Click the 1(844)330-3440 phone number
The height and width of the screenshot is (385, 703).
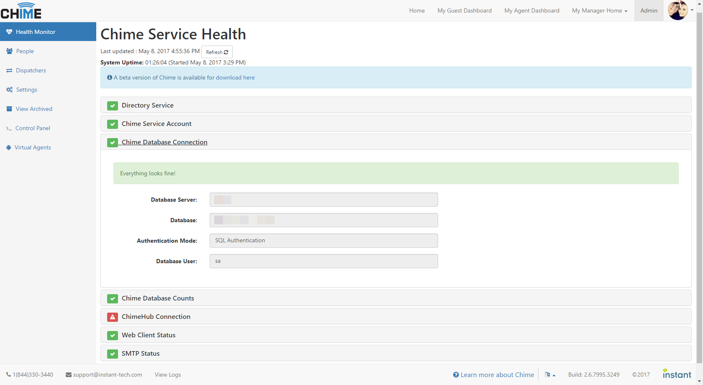(x=33, y=375)
